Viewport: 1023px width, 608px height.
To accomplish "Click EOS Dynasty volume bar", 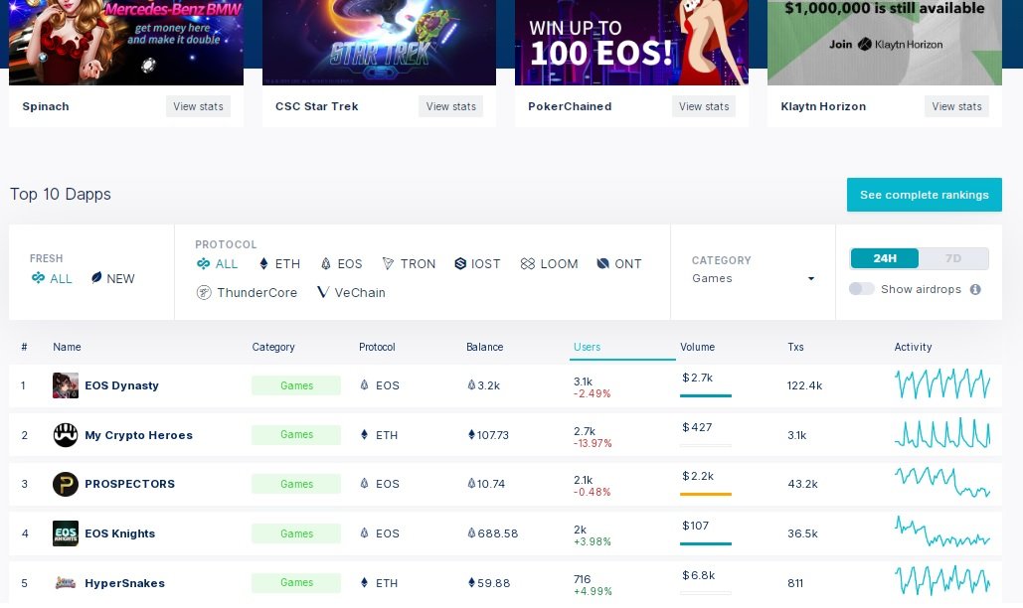I will [705, 395].
